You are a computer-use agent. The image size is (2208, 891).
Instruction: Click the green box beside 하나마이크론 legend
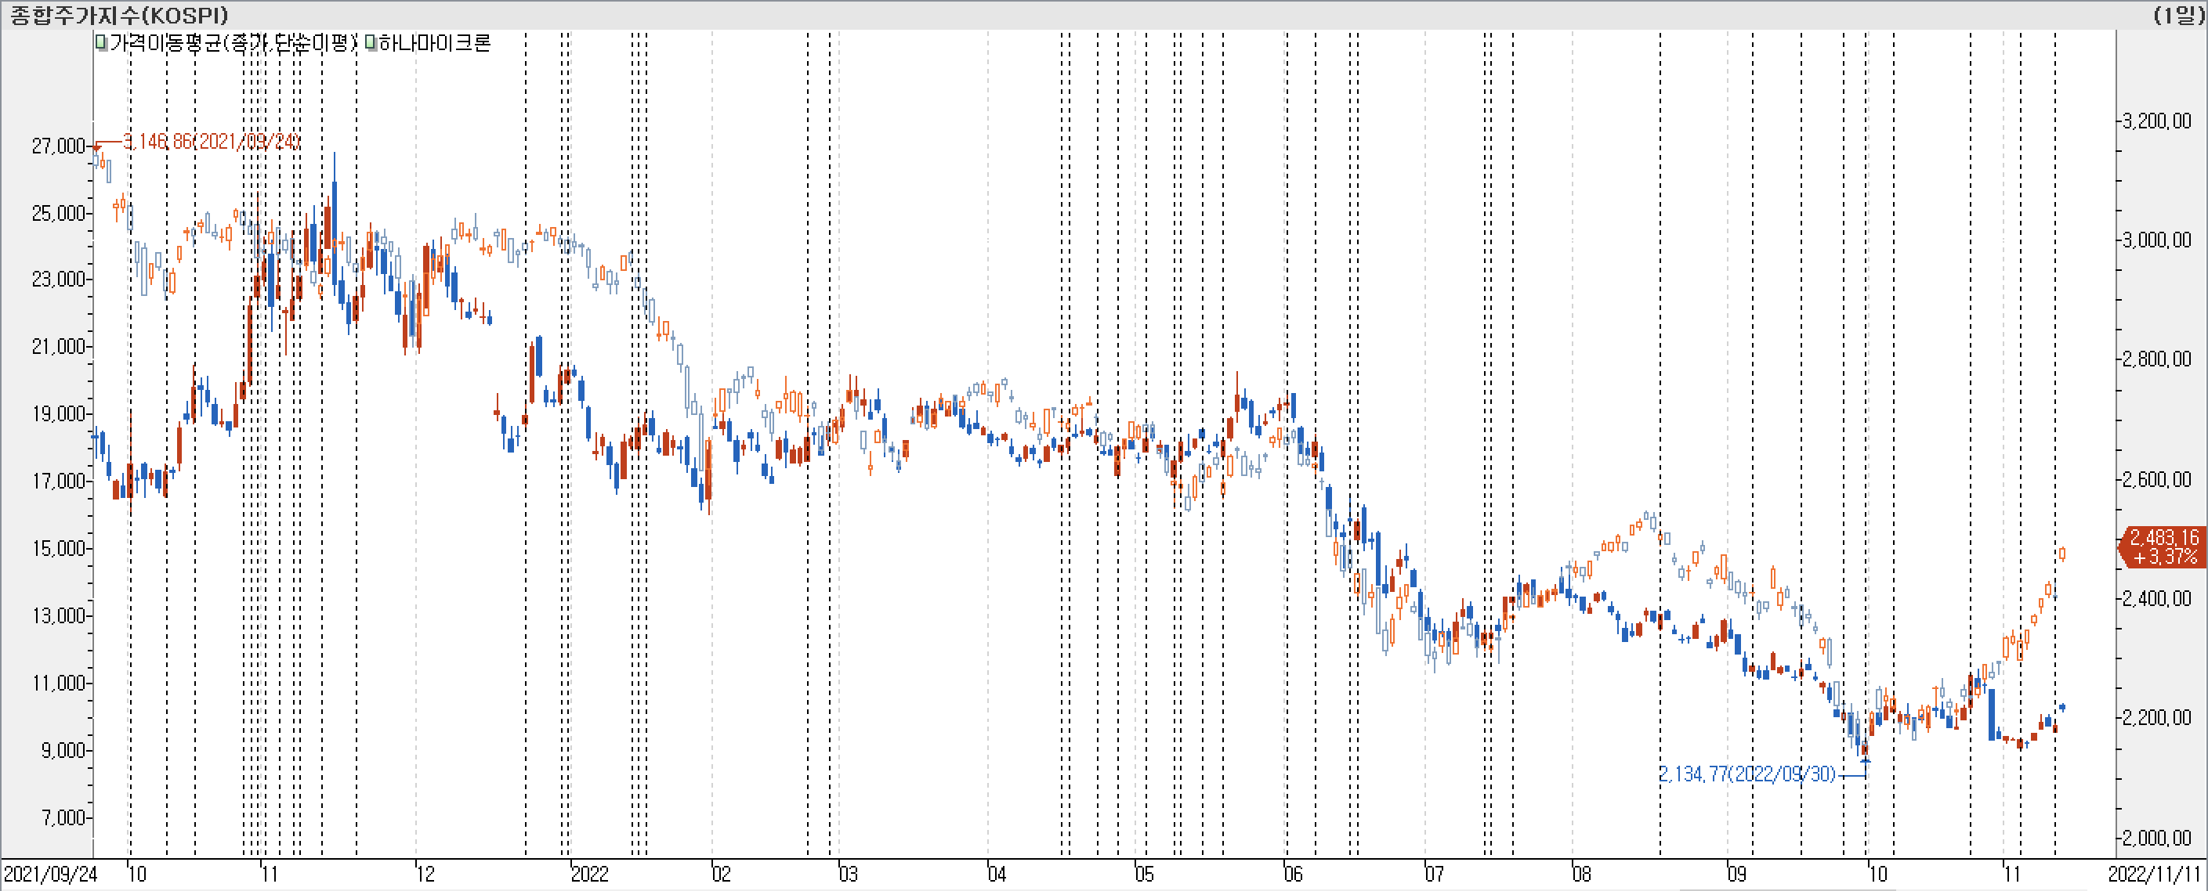371,42
